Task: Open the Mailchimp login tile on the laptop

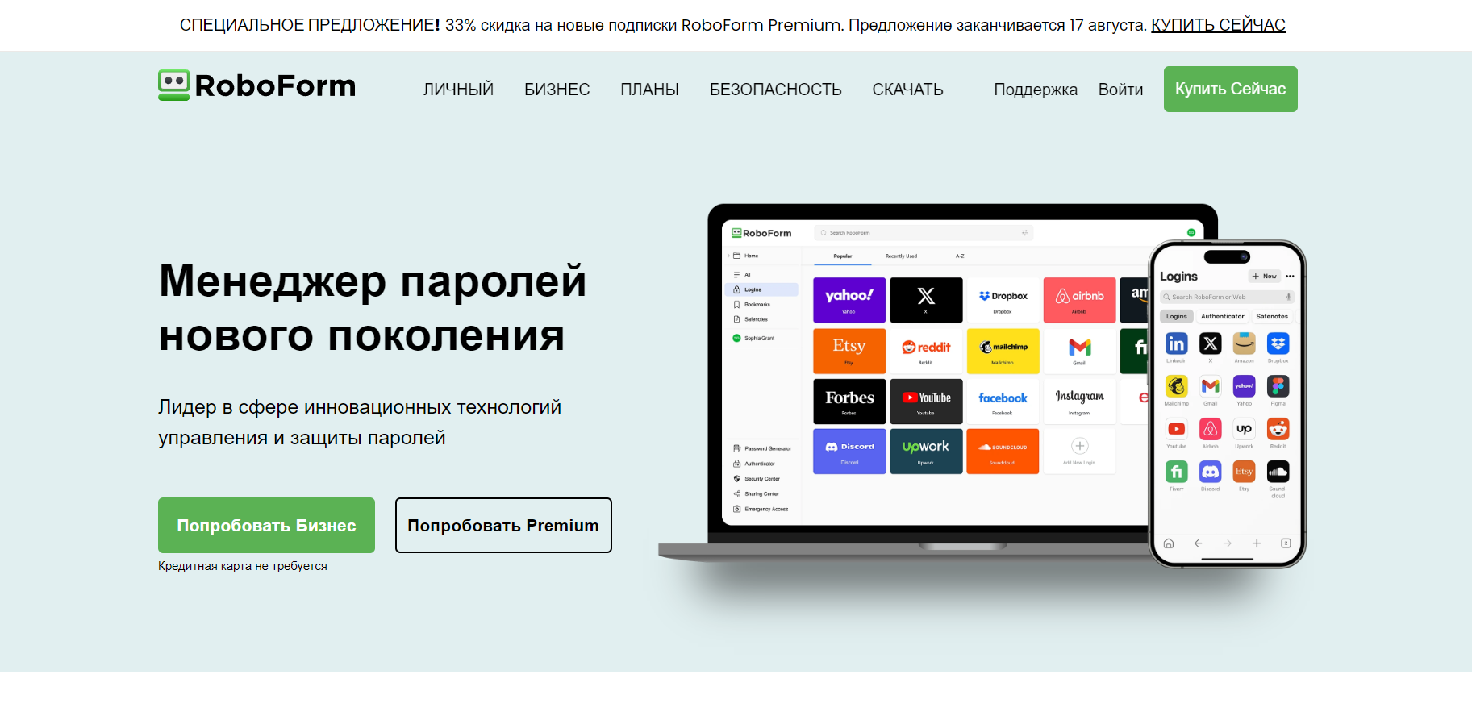Action: tap(1003, 351)
